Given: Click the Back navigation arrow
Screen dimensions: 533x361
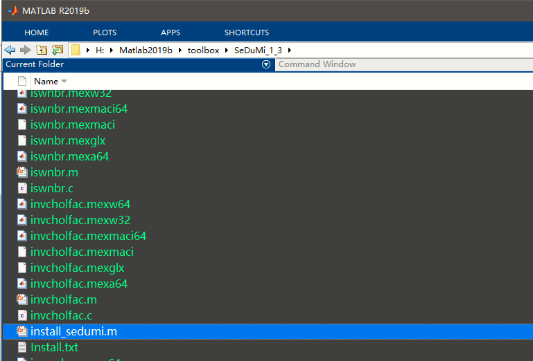Looking at the screenshot, I should point(10,50).
